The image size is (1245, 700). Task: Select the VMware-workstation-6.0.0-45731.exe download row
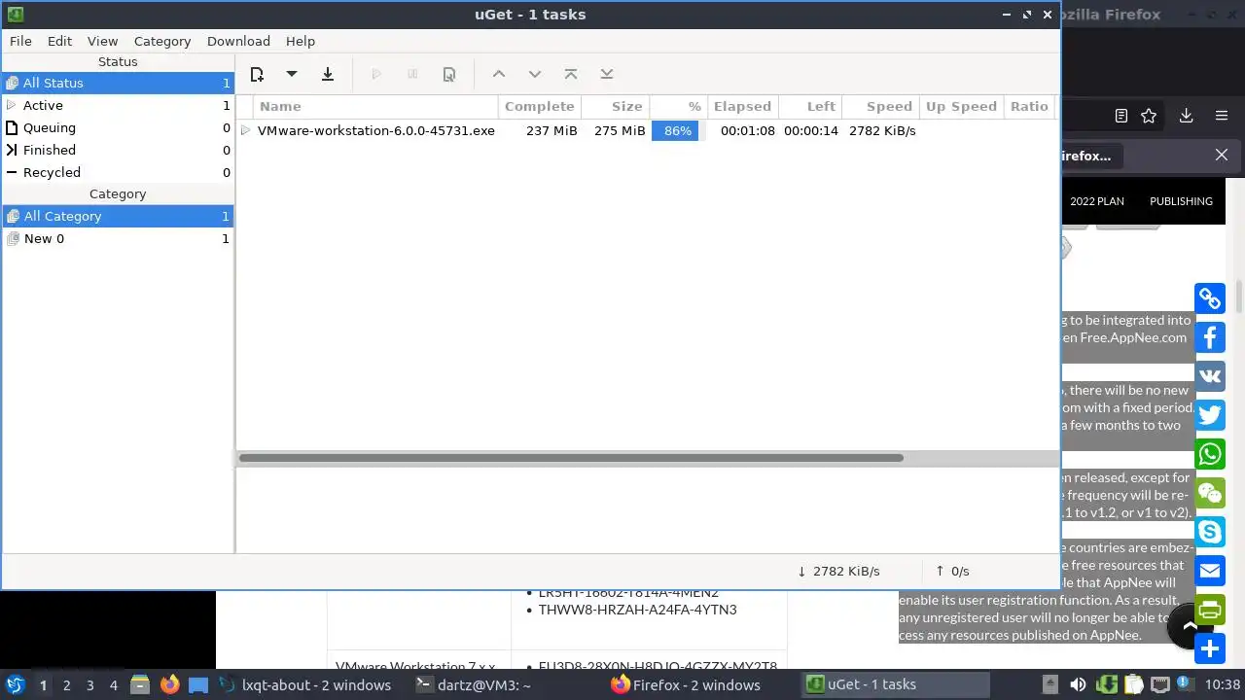tap(647, 130)
